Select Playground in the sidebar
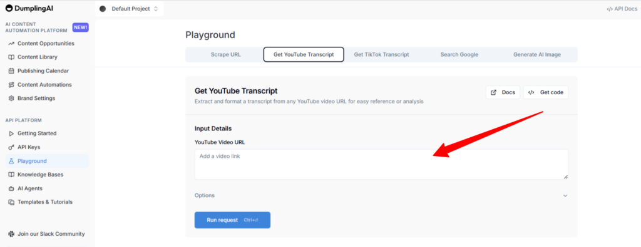 point(47,161)
